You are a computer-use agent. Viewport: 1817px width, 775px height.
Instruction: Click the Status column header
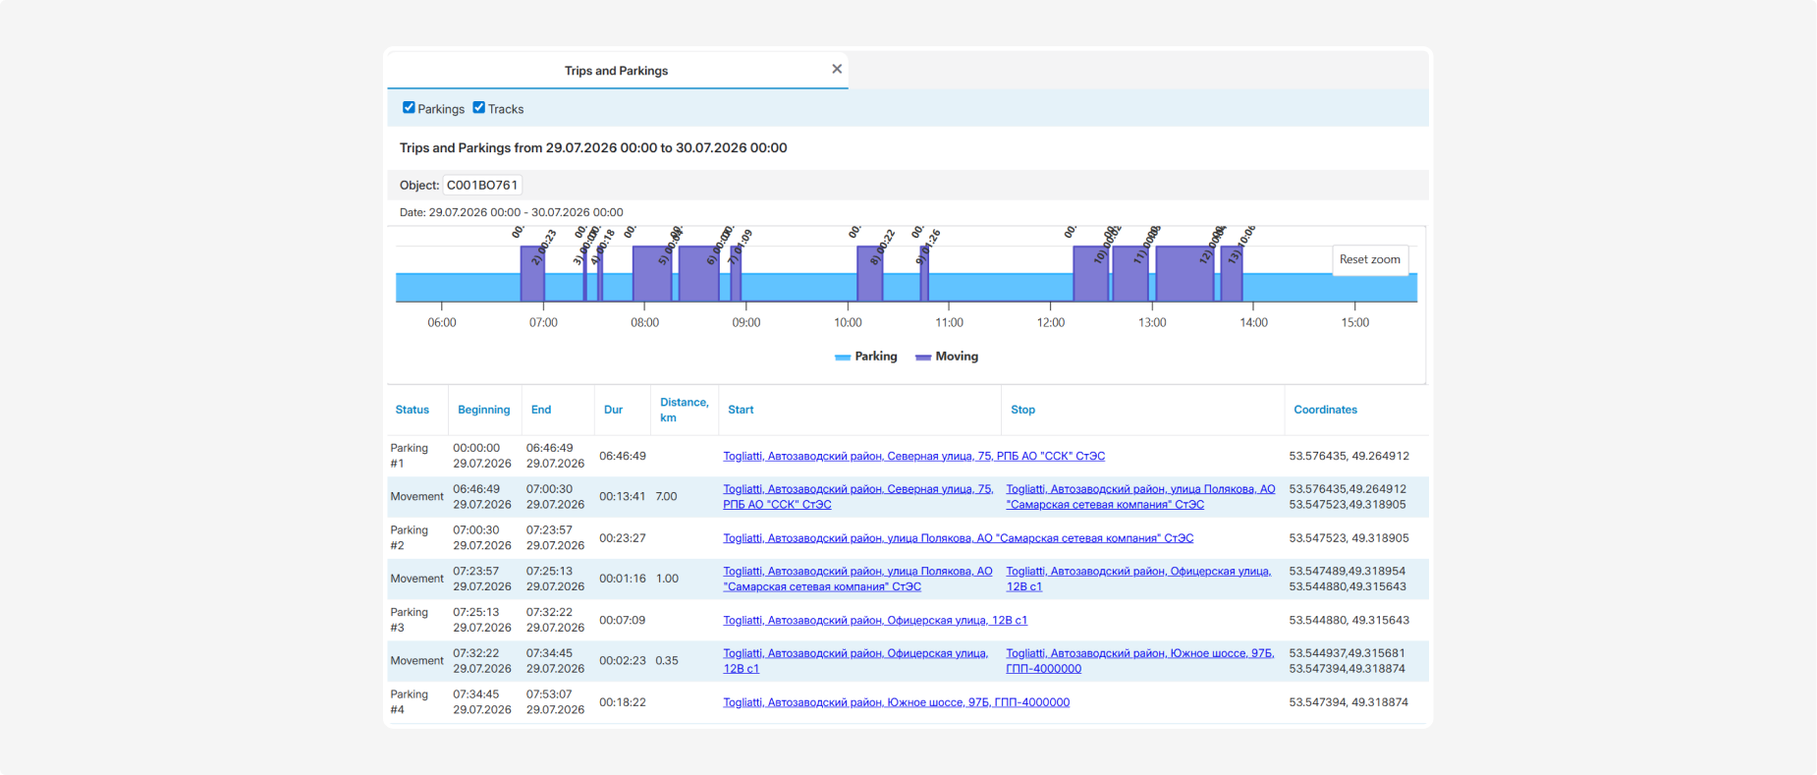(x=413, y=410)
